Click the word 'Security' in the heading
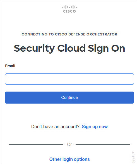The image size is (137, 165). pos(34,49)
